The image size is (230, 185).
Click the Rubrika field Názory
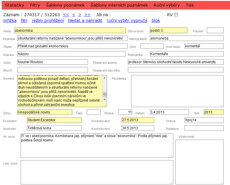click(x=71, y=54)
